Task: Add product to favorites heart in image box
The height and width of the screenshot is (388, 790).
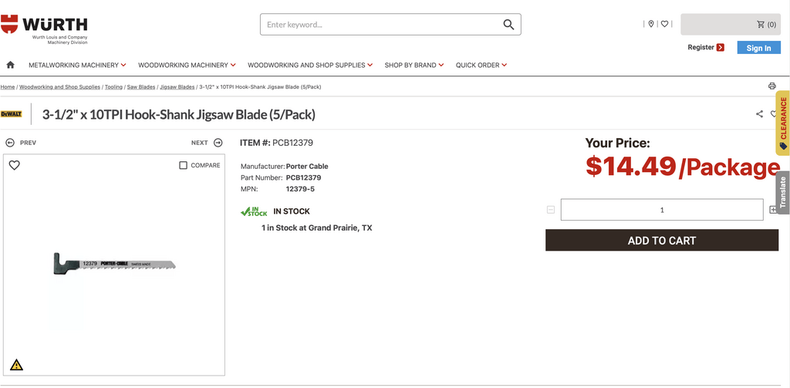Action: [15, 165]
